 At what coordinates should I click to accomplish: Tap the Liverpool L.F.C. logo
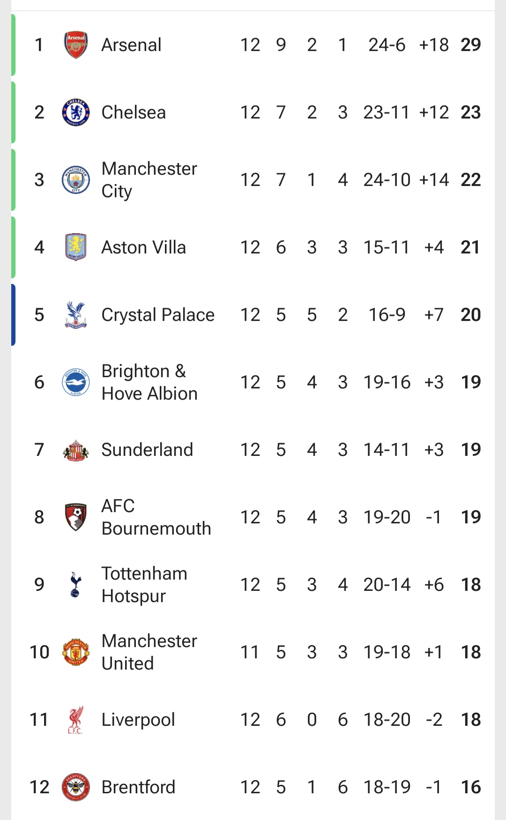pyautogui.click(x=75, y=720)
